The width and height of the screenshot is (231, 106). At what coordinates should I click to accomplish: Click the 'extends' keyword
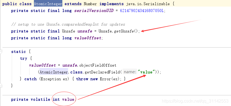73,4
